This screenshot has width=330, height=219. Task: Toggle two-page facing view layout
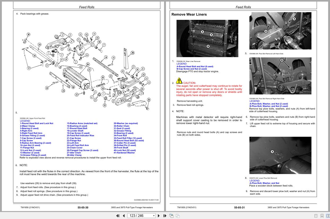coord(328,216)
